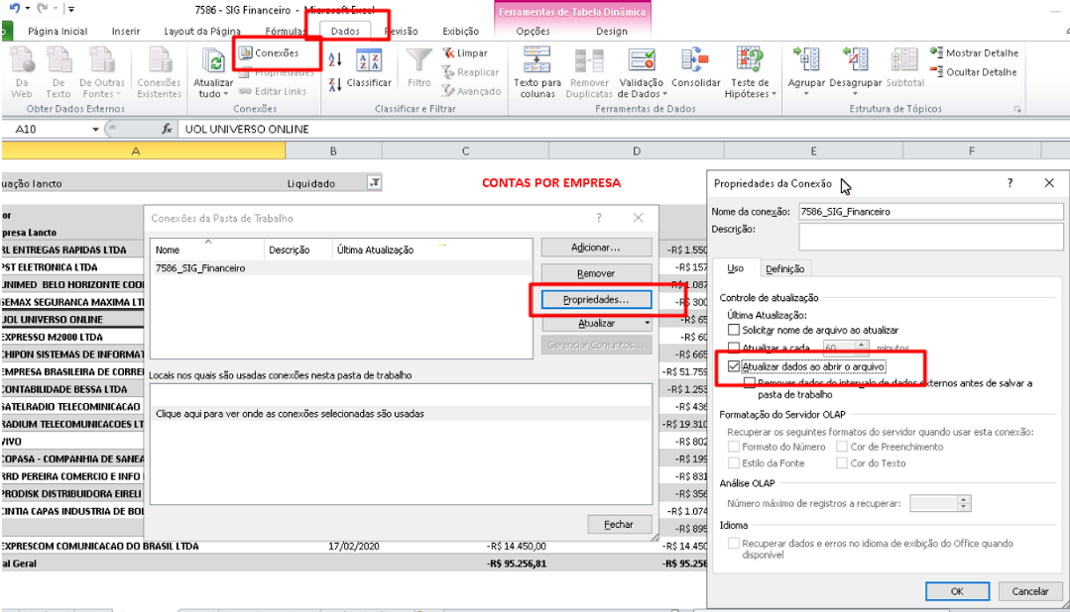
Task: Select the Uso tab in properties
Action: (735, 268)
